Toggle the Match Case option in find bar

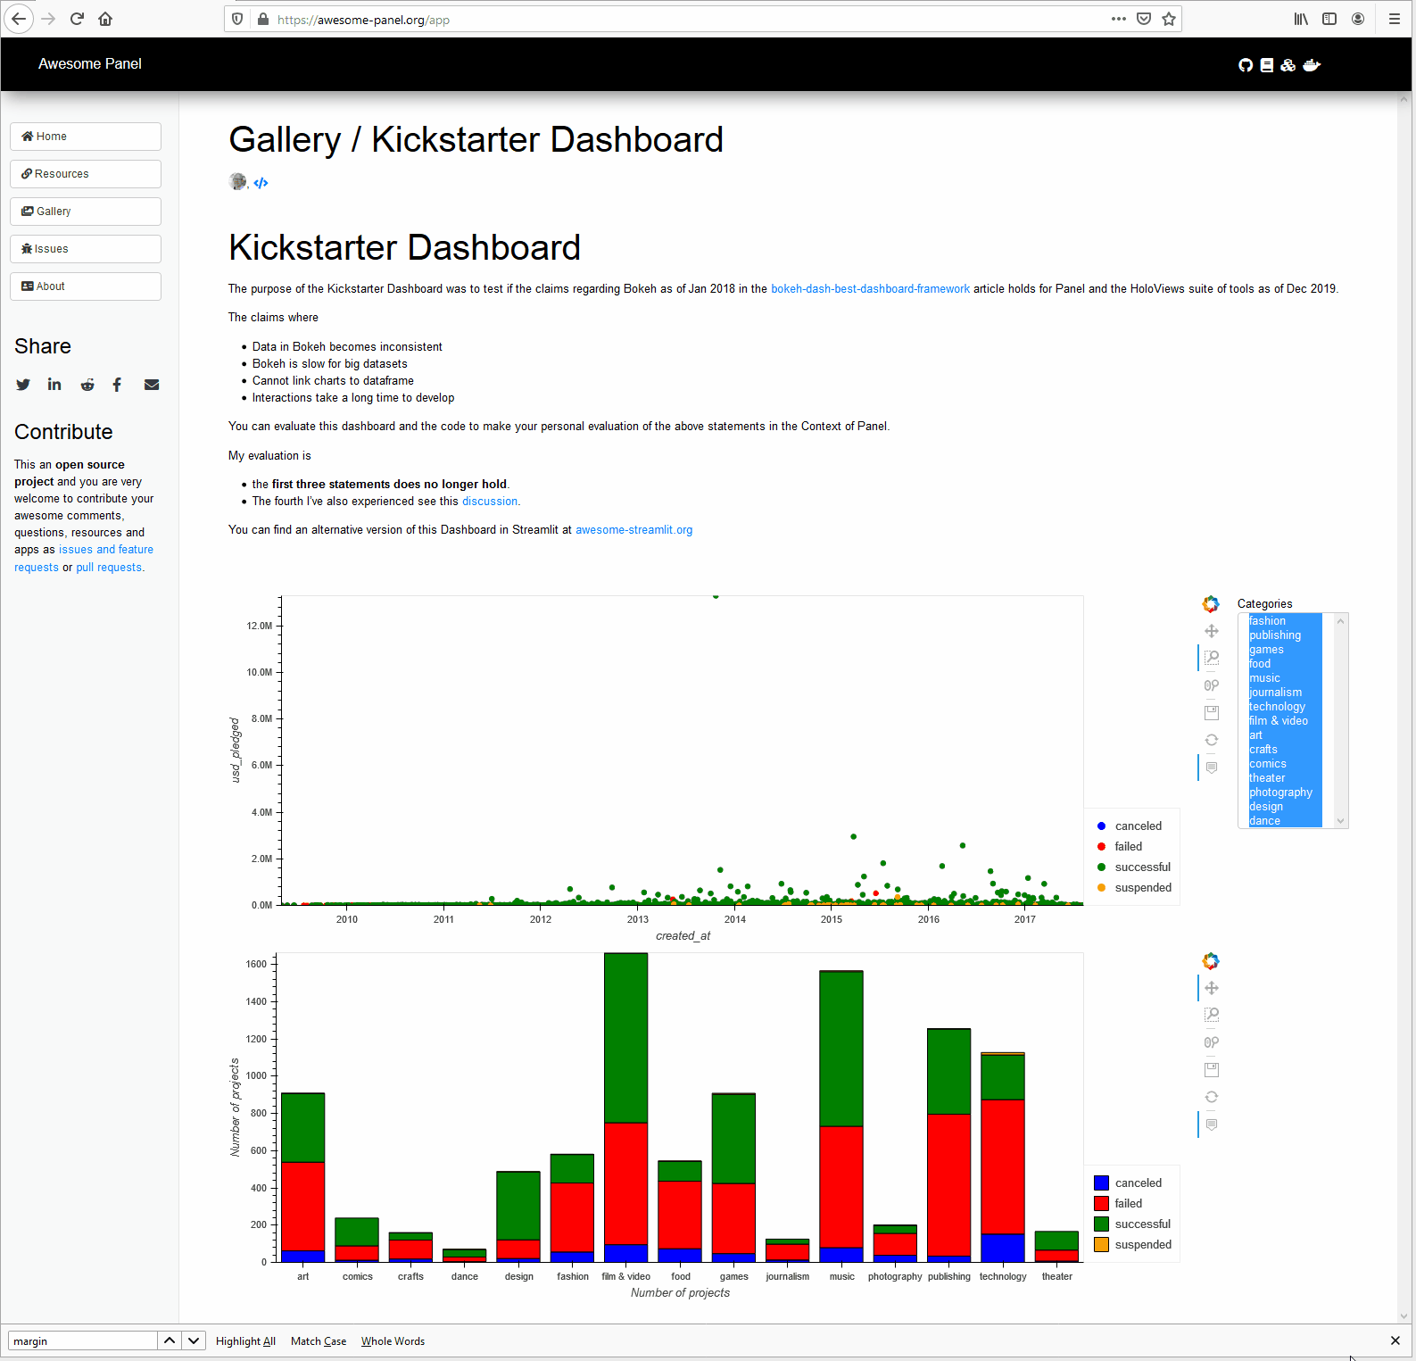click(319, 1341)
